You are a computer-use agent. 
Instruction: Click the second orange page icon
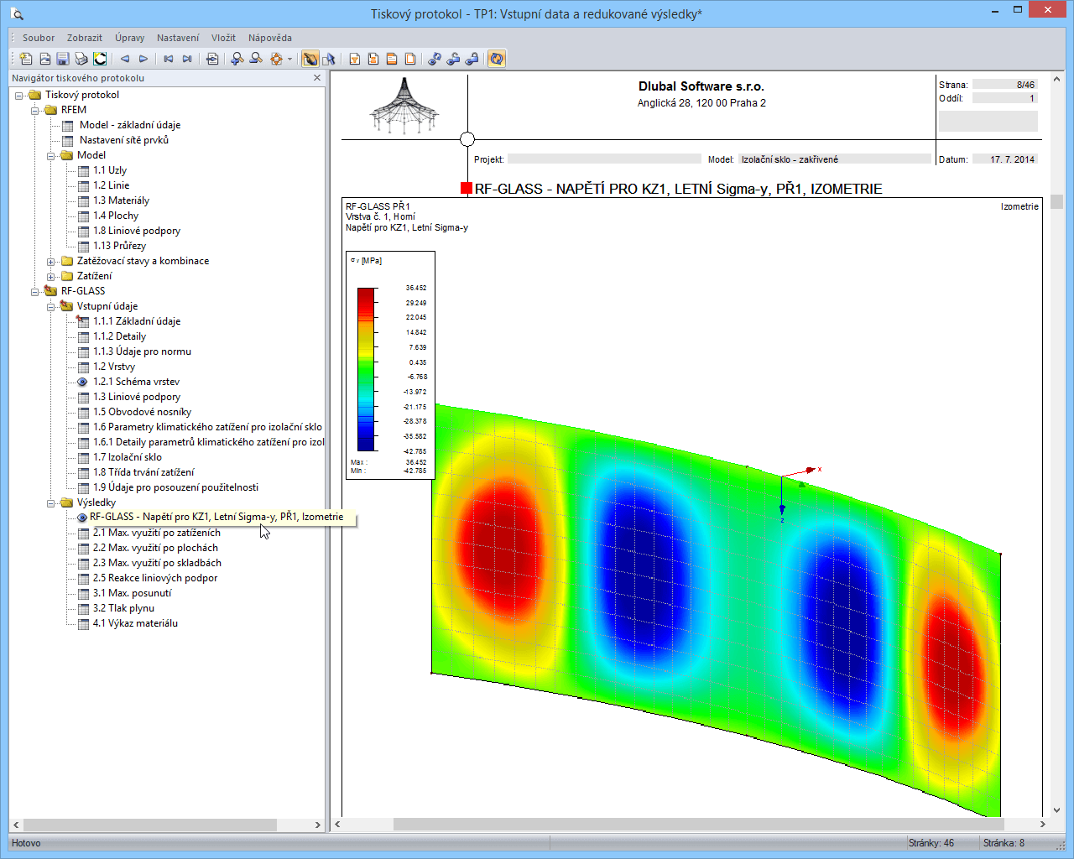pyautogui.click(x=373, y=59)
